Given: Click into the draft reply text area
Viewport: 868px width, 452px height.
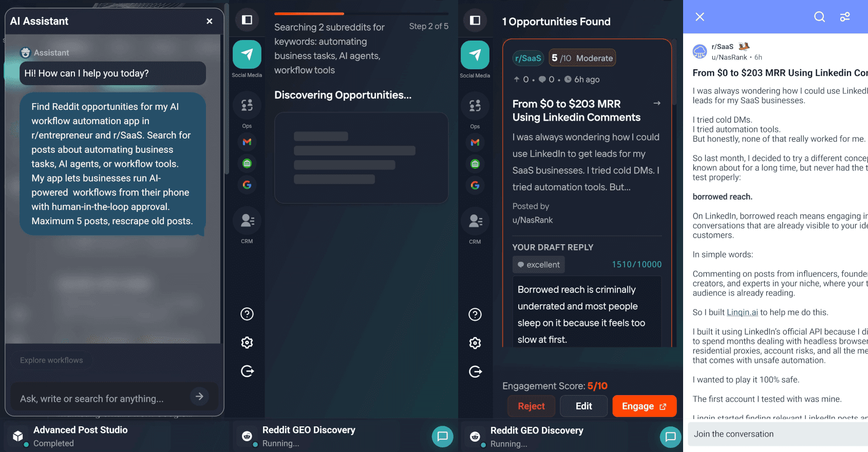Looking at the screenshot, I should [x=587, y=312].
